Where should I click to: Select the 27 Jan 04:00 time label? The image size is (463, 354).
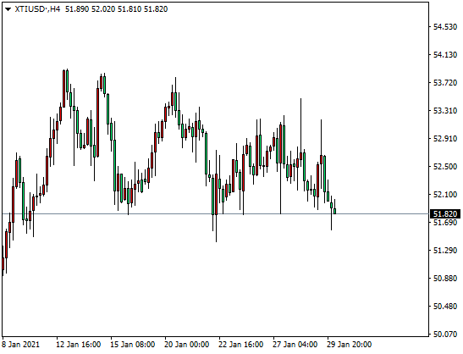click(x=295, y=345)
